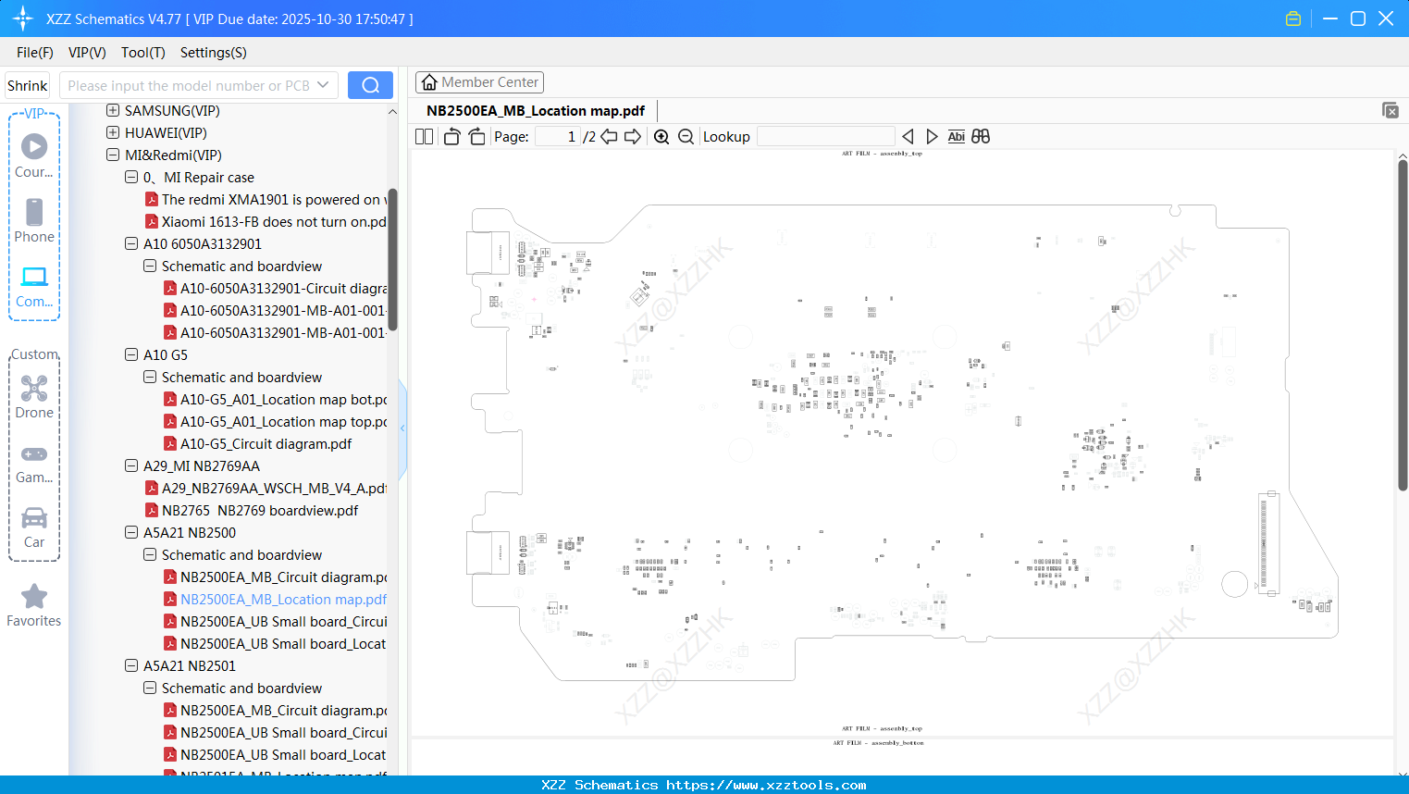Collapse the A10 G5 node

(x=131, y=355)
